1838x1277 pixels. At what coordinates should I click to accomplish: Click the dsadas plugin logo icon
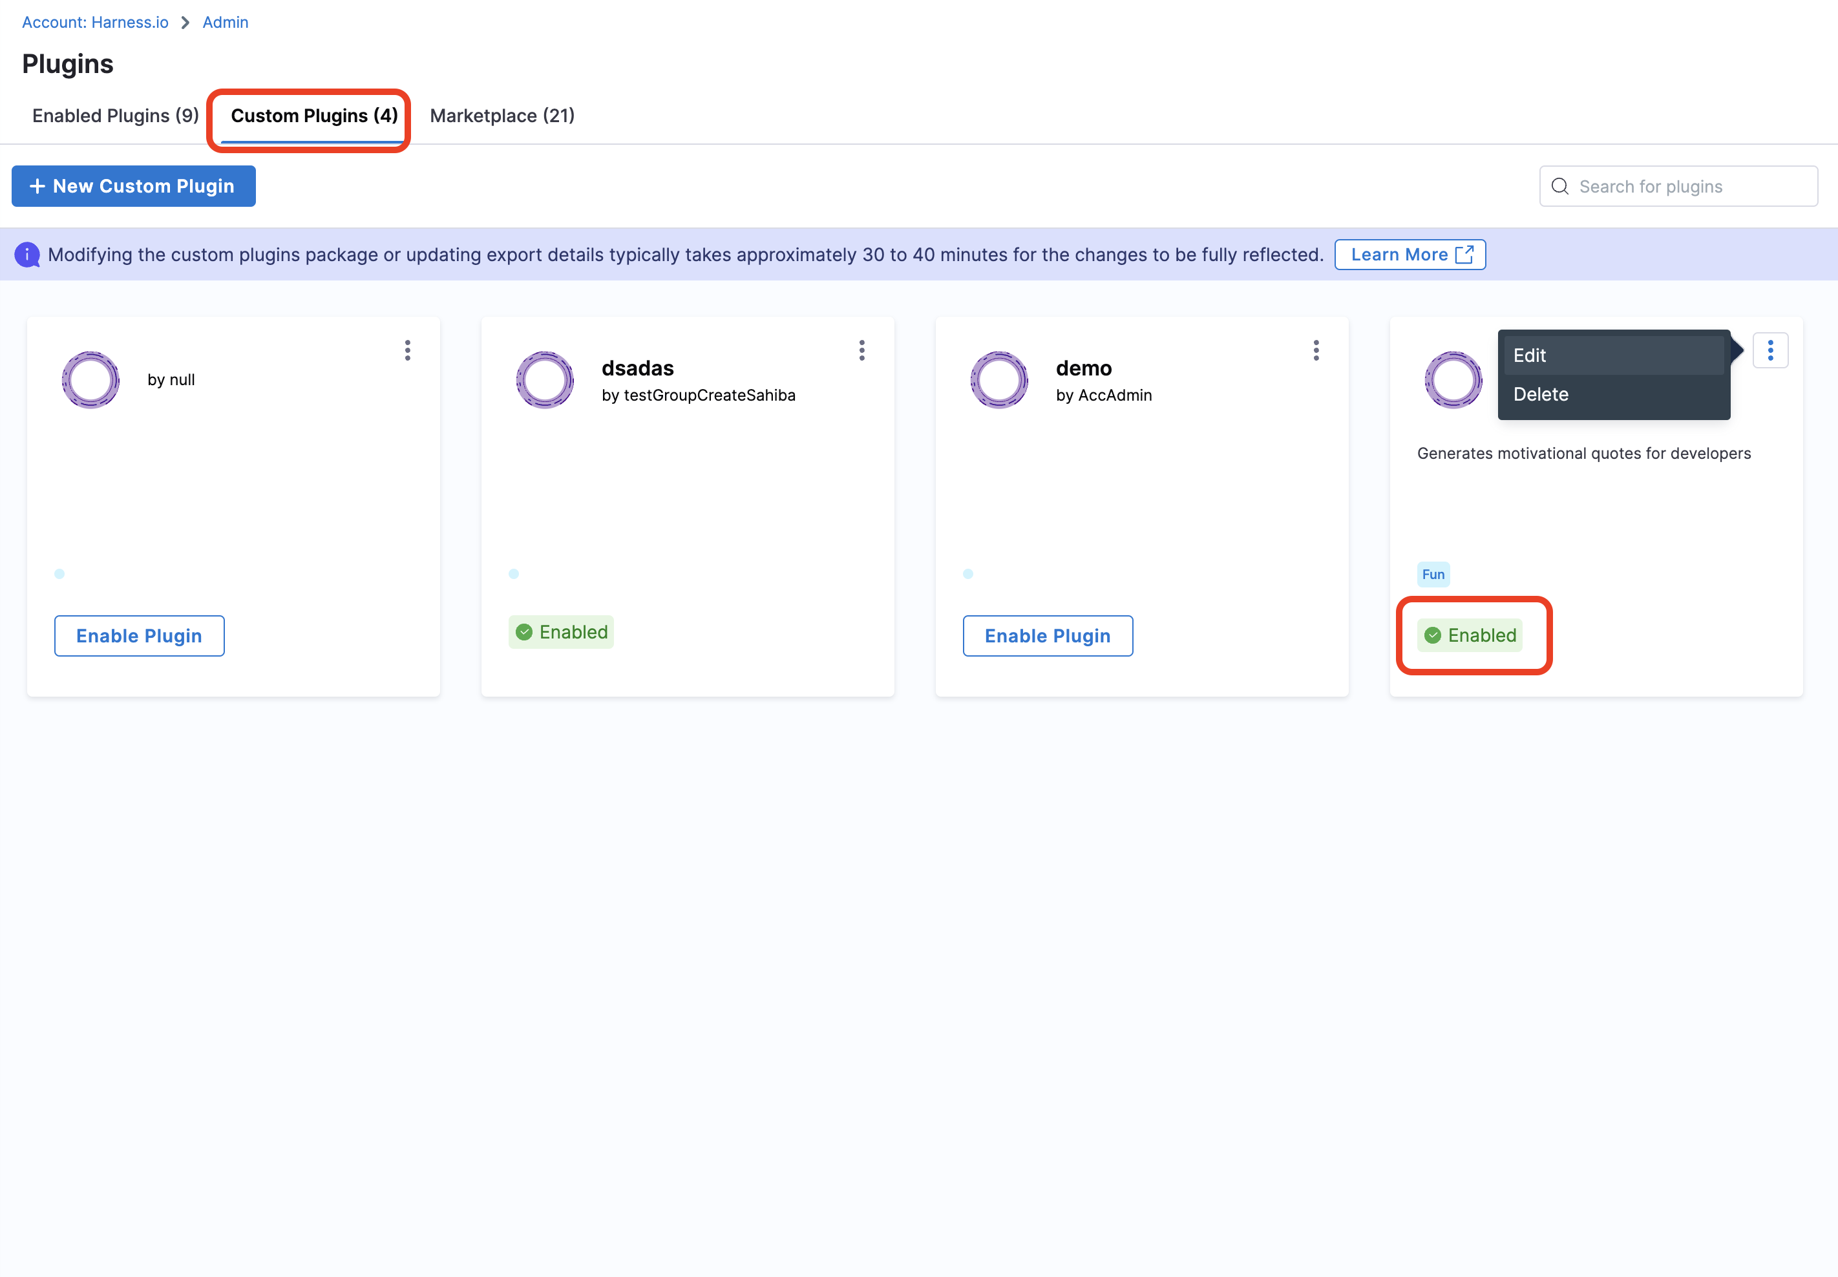[545, 380]
